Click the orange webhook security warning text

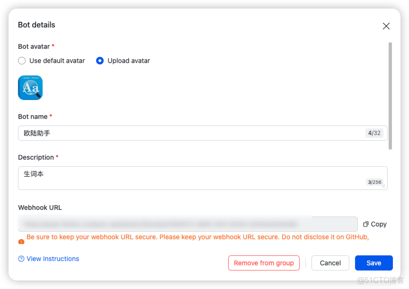197,237
